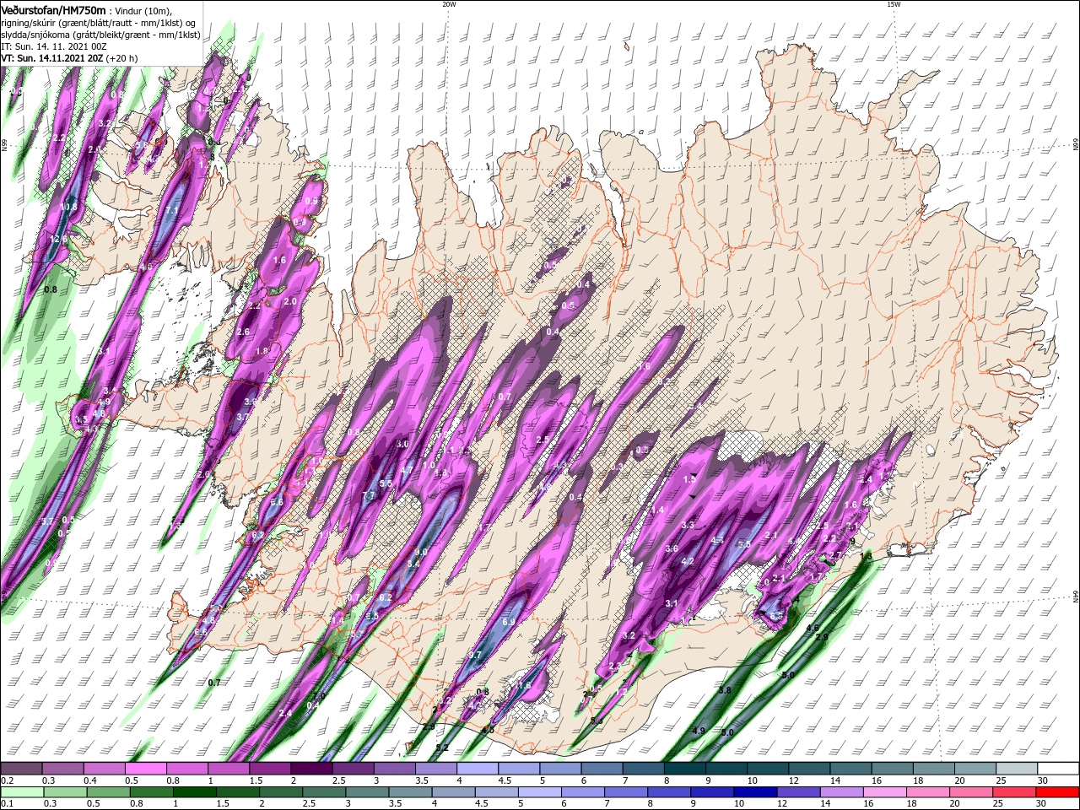Click the '15W' longitude label at top
Screen dimensions: 1080x810
click(894, 4)
